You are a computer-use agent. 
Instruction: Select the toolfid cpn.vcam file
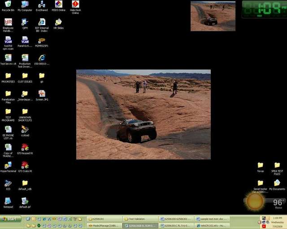coord(8,43)
